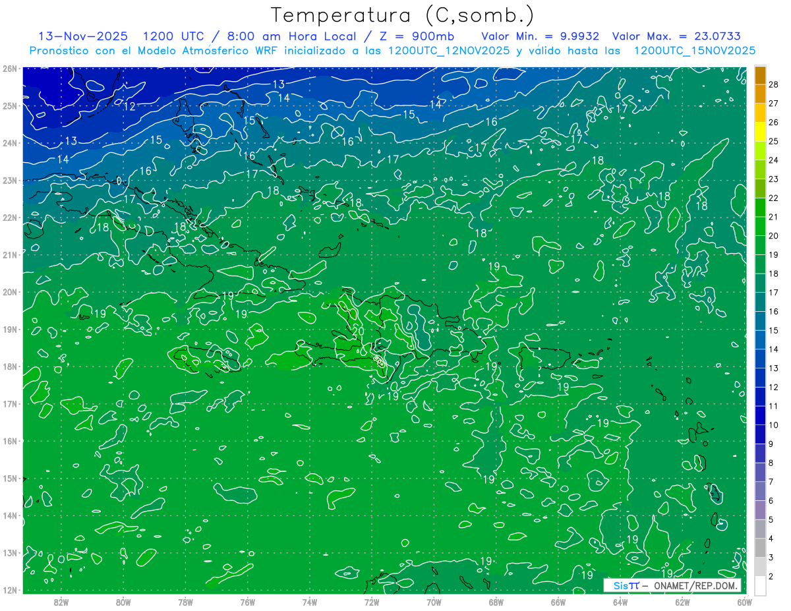Click the color scale label '21'
The width and height of the screenshot is (791, 611).
pos(774,217)
